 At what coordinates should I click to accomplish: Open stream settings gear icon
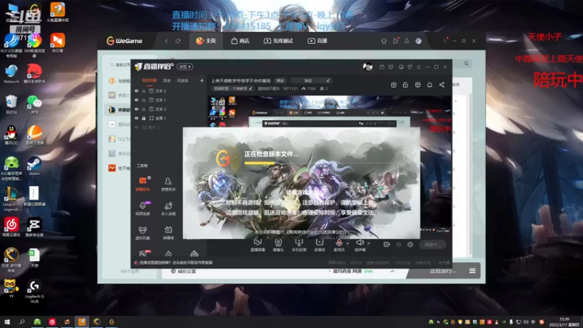(410, 244)
